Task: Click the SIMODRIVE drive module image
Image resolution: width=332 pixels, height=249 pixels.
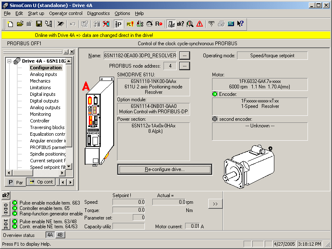Action: click(x=100, y=121)
